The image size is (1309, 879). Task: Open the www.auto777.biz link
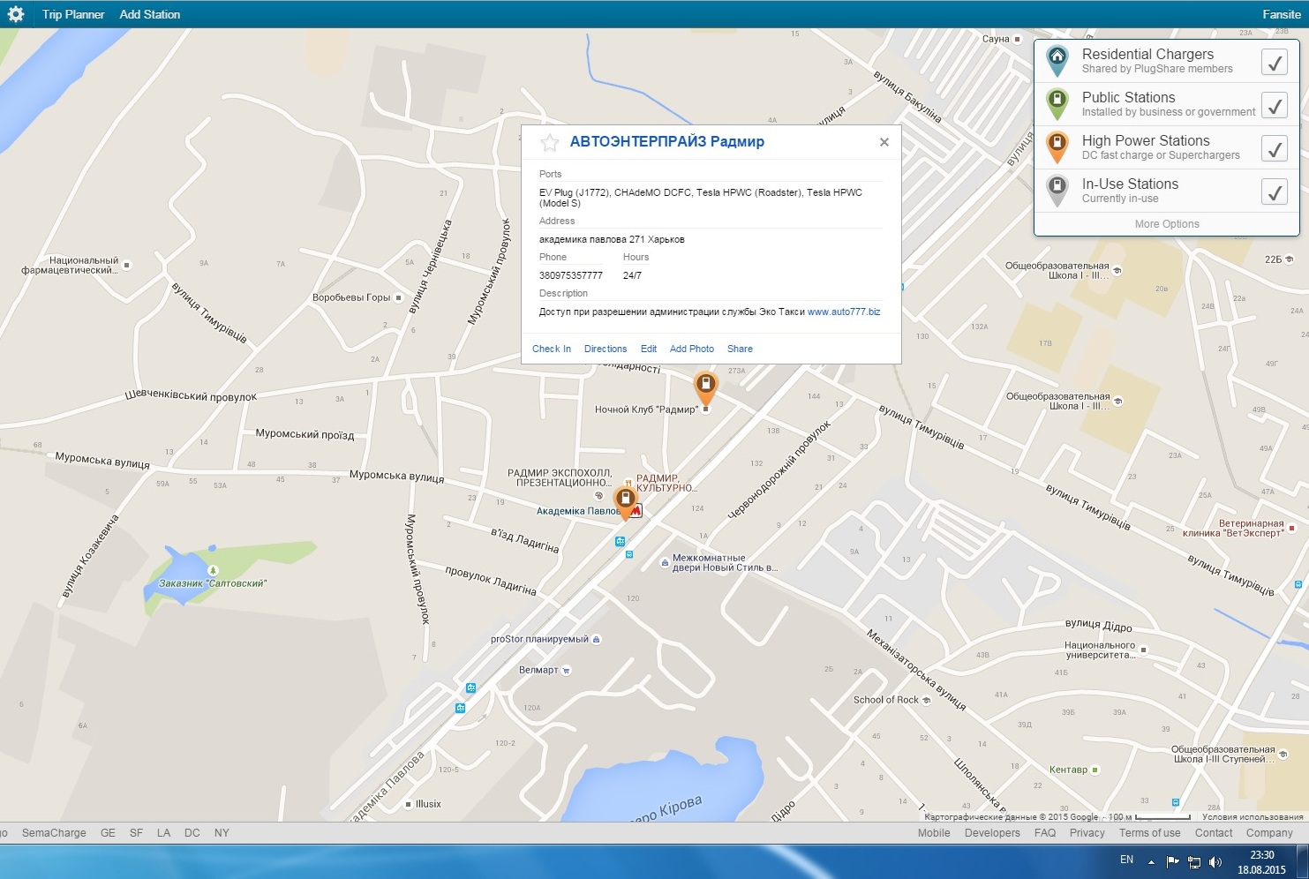coord(844,312)
